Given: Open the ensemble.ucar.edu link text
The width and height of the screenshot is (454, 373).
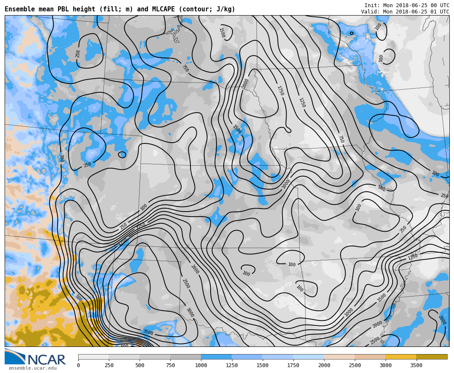Looking at the screenshot, I should point(32,368).
